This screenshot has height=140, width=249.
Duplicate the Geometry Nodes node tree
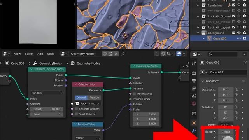pos(110,54)
